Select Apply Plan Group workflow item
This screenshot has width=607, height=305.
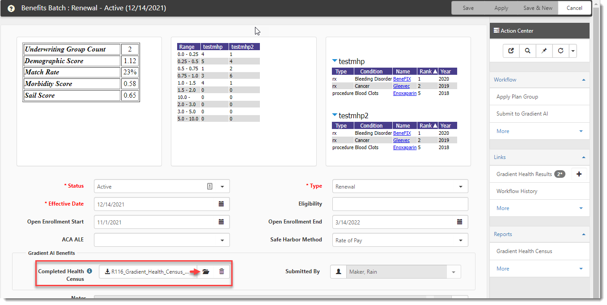click(x=517, y=97)
